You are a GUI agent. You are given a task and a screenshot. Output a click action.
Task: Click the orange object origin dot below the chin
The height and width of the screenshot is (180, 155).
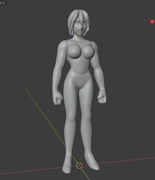pyautogui.click(x=78, y=37)
